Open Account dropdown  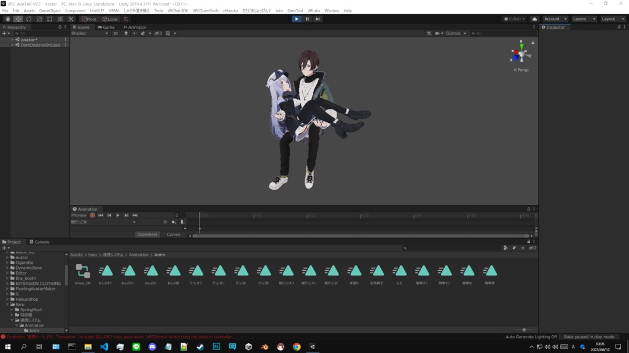(555, 19)
